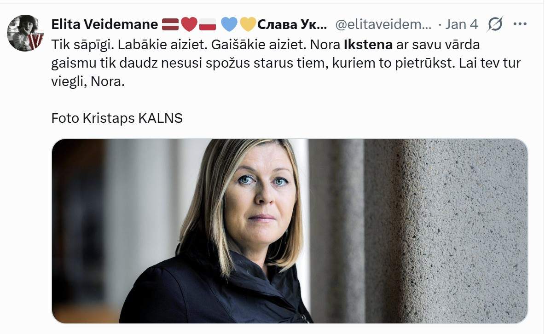The height and width of the screenshot is (334, 545).
Task: Click the bold Ikstena keyword
Action: pyautogui.click(x=368, y=45)
